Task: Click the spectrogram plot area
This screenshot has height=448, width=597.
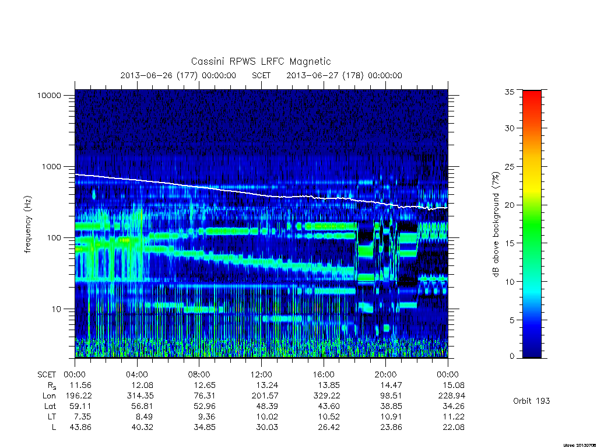Action: point(261,223)
